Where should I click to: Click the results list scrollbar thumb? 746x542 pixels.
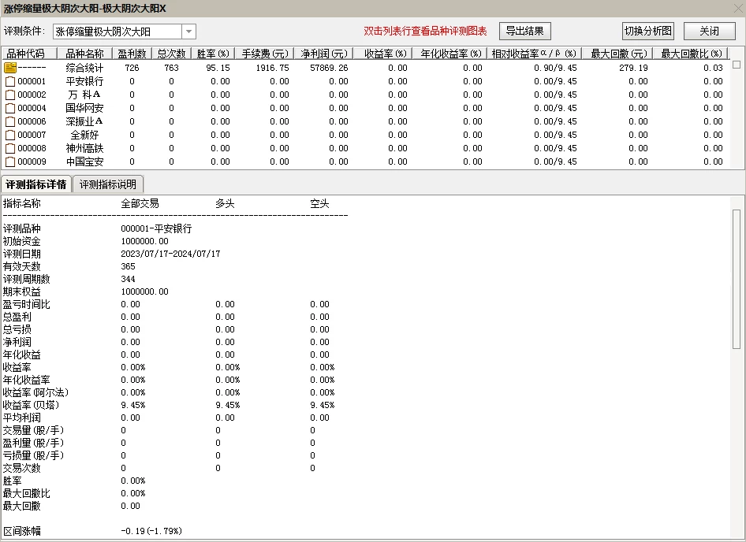point(737,64)
